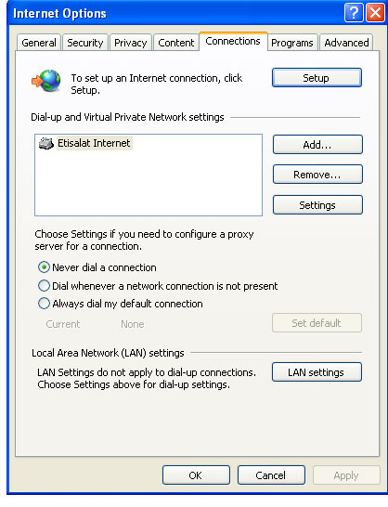Click Add... to create a connection

pyautogui.click(x=317, y=145)
